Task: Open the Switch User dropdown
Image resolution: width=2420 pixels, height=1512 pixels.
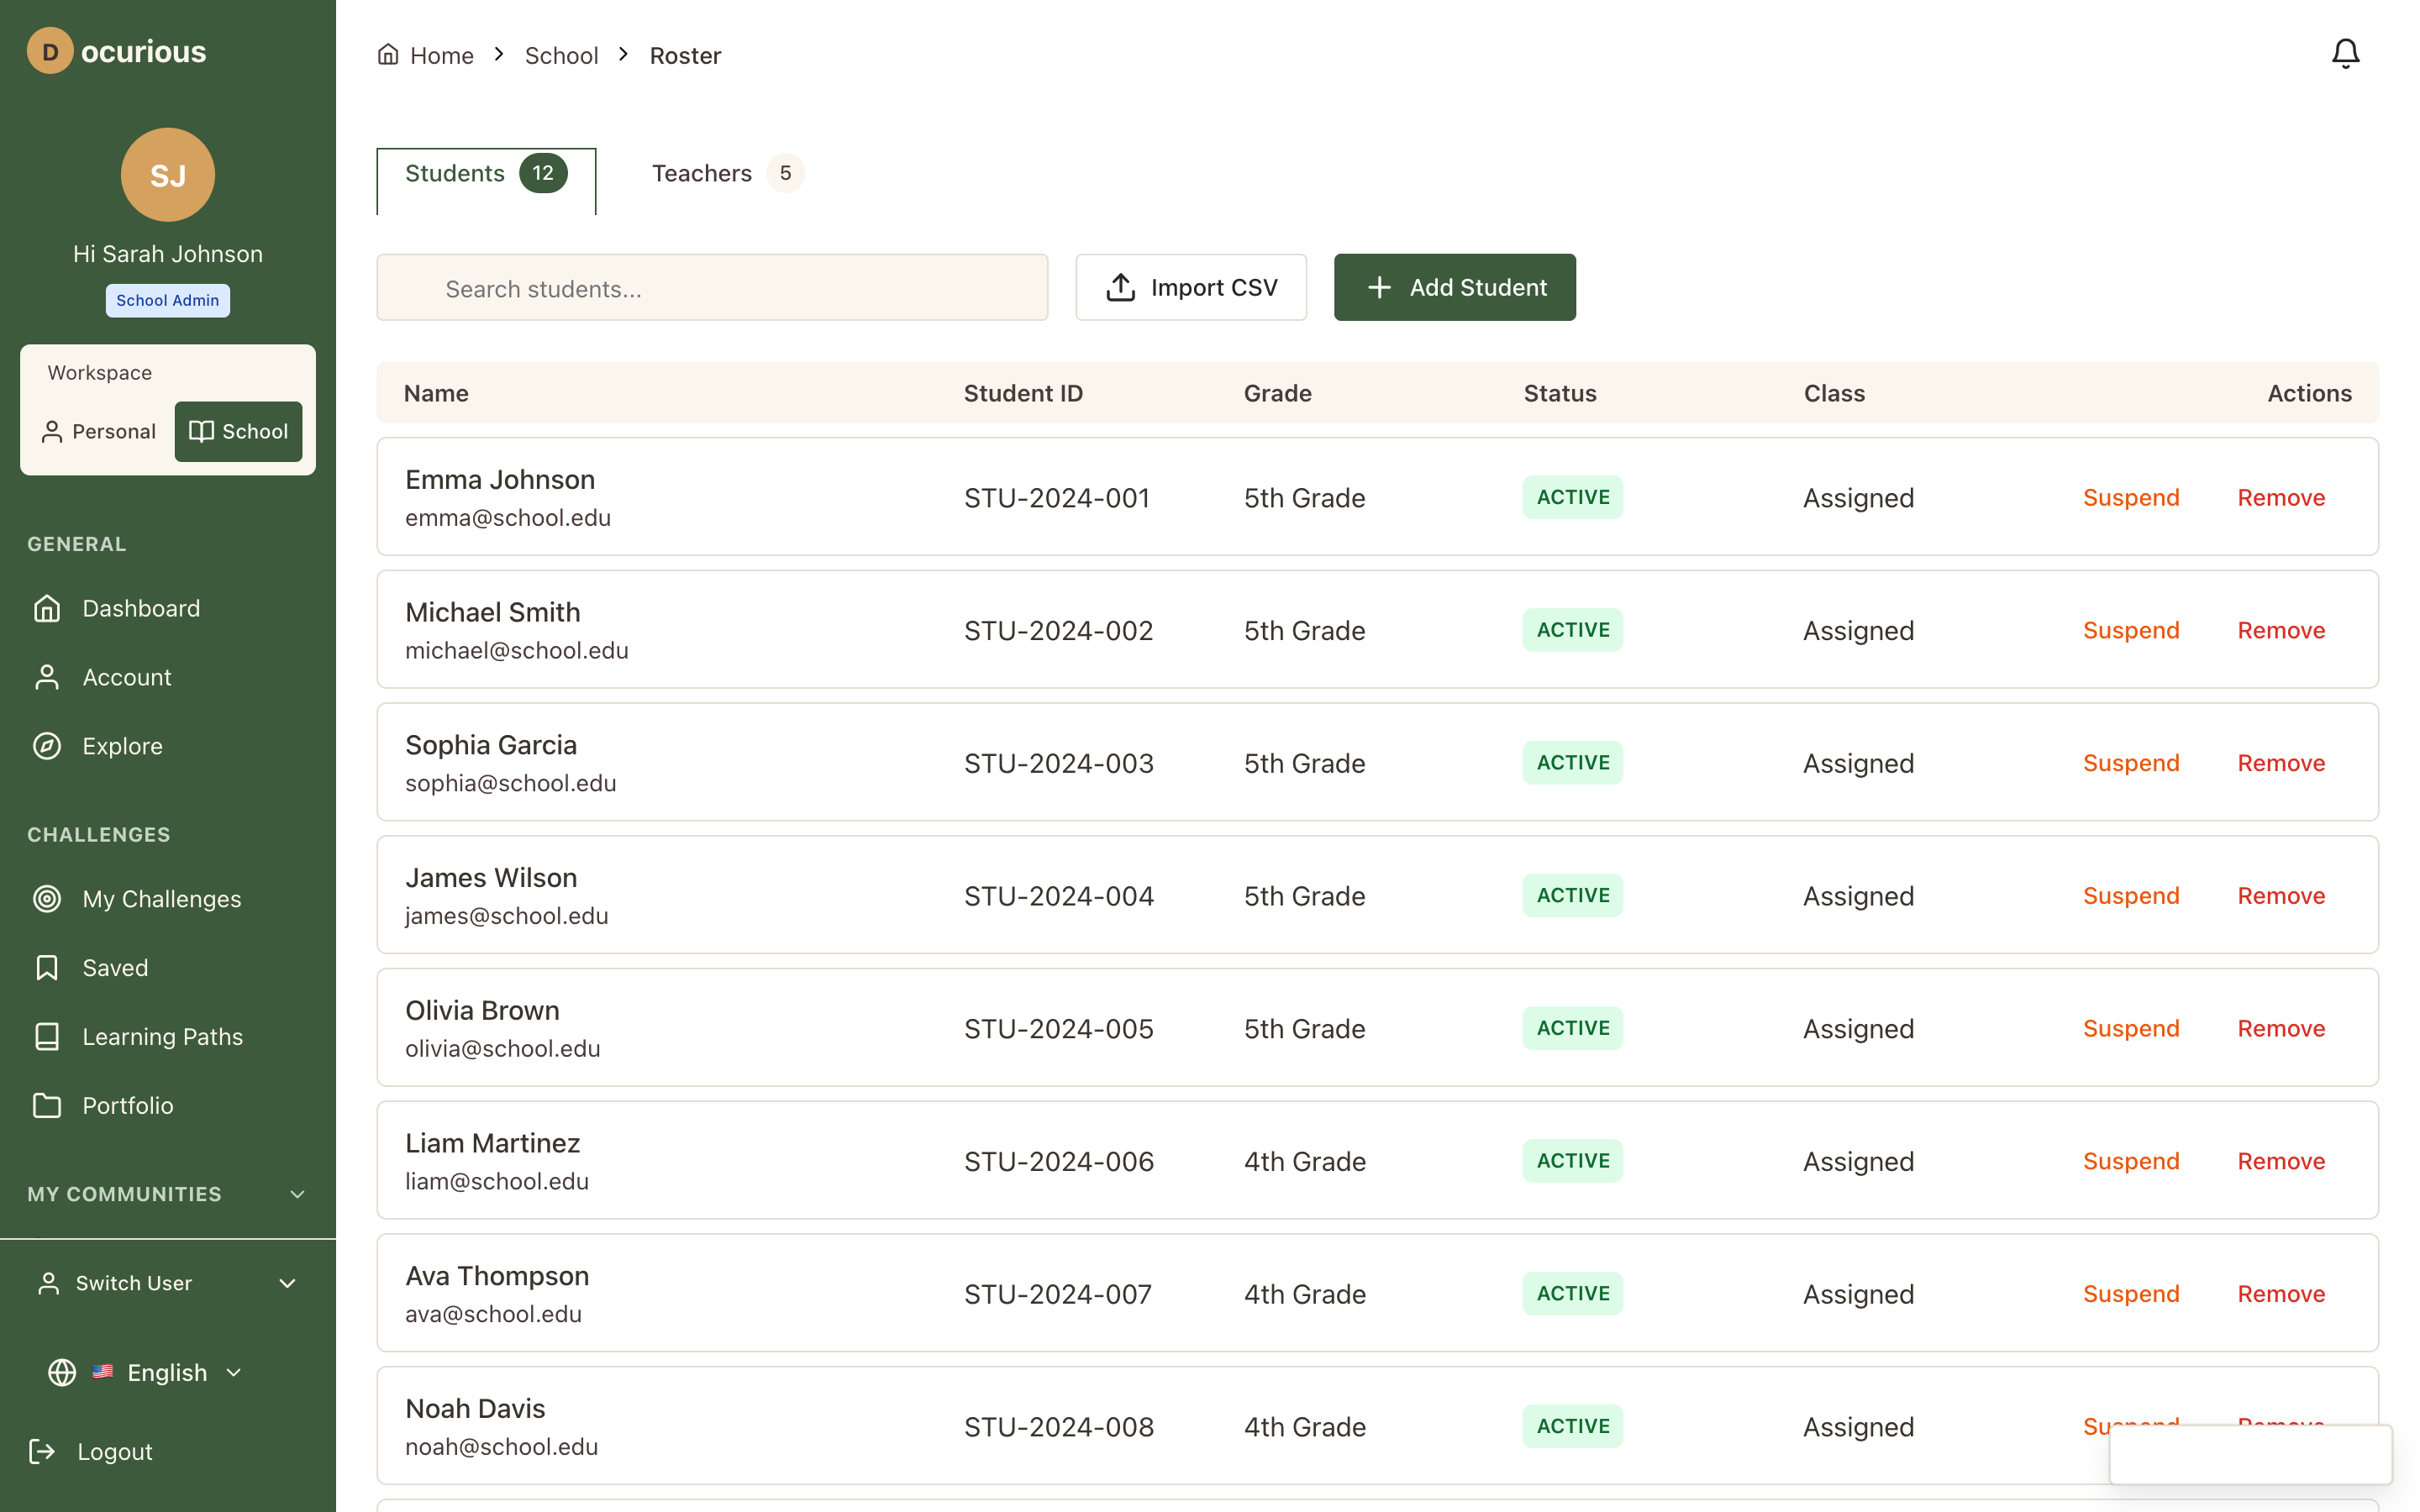Action: (166, 1283)
